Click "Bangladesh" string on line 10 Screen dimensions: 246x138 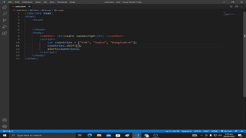pyautogui.click(x=121, y=43)
